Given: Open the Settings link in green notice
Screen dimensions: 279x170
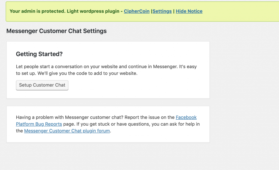Looking at the screenshot, I should pyautogui.click(x=162, y=11).
